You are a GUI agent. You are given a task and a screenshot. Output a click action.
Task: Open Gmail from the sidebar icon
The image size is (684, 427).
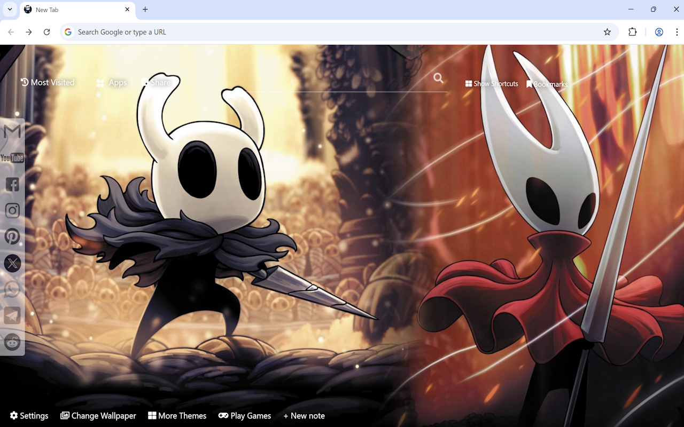[x=12, y=132]
